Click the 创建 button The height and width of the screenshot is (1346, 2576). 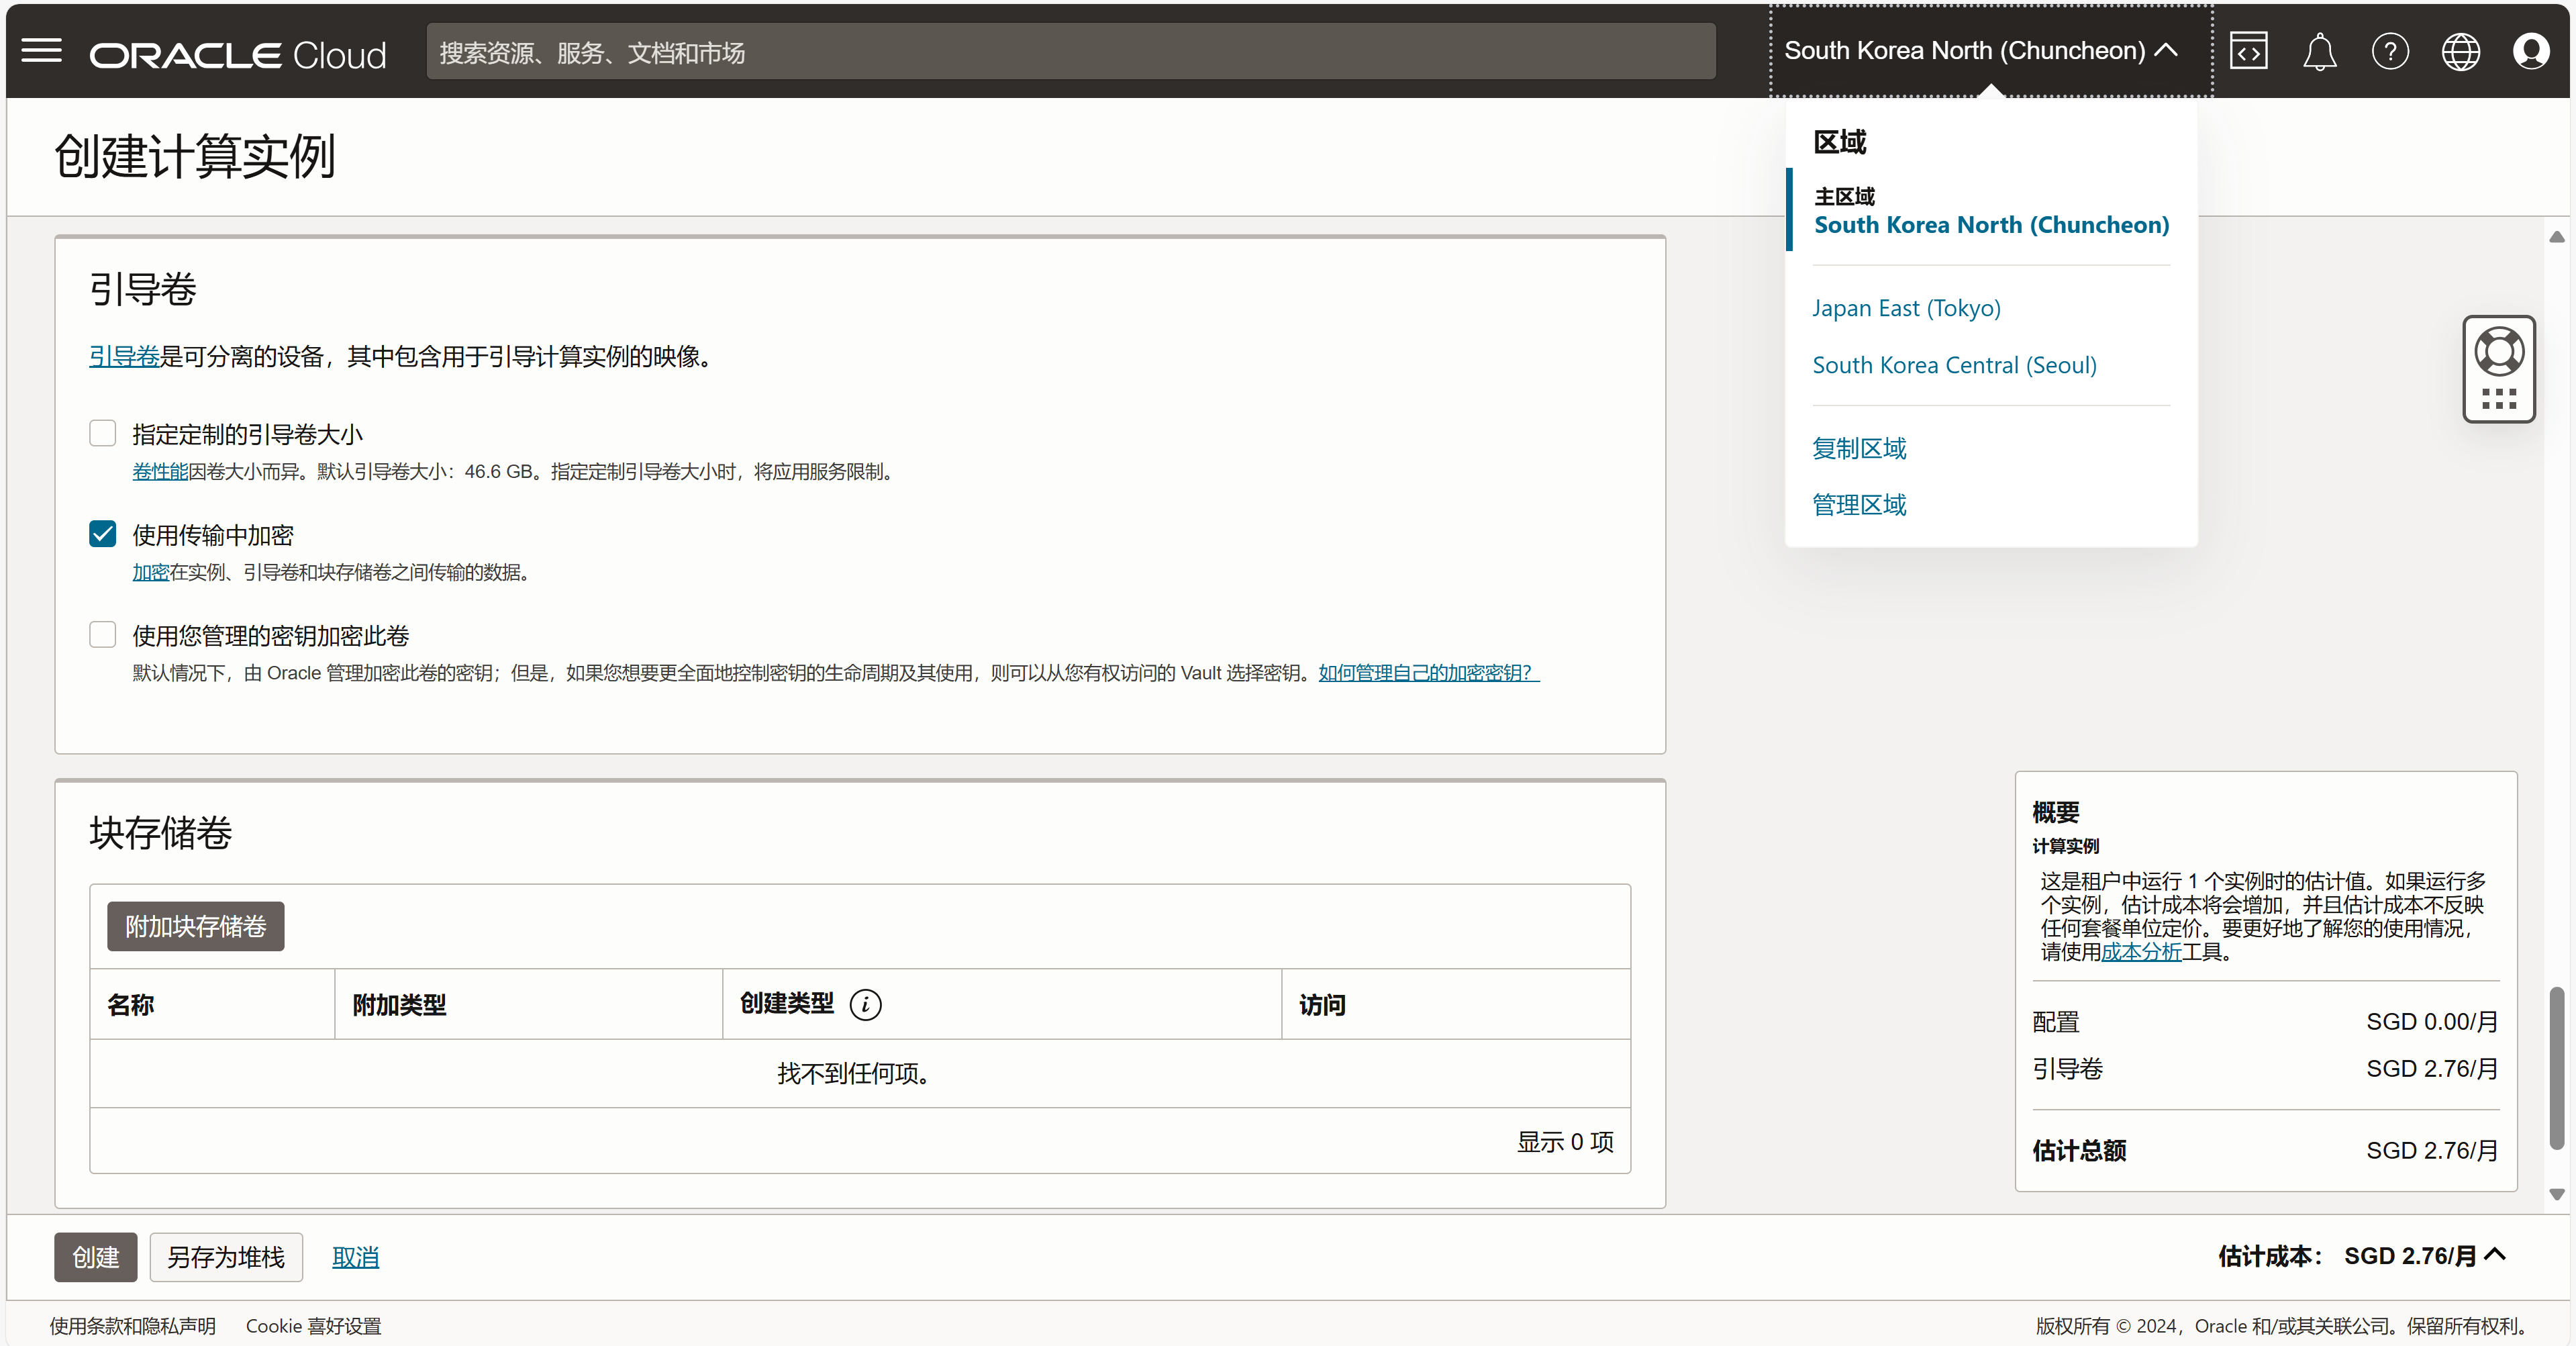(x=95, y=1257)
